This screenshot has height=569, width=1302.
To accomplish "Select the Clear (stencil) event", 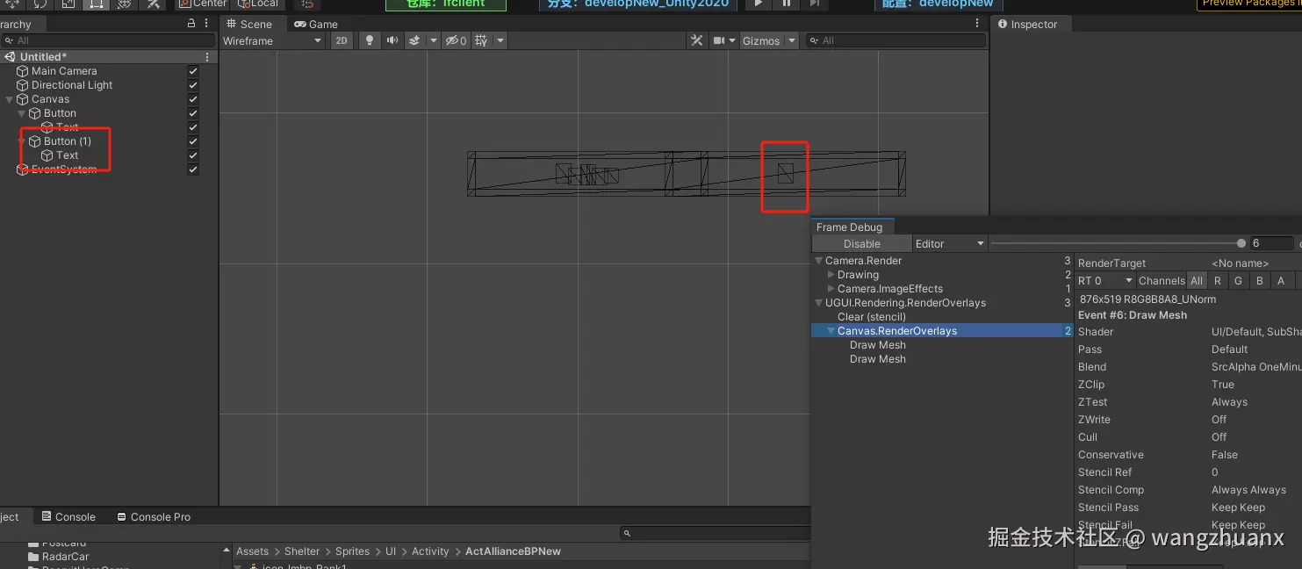I will (x=872, y=317).
